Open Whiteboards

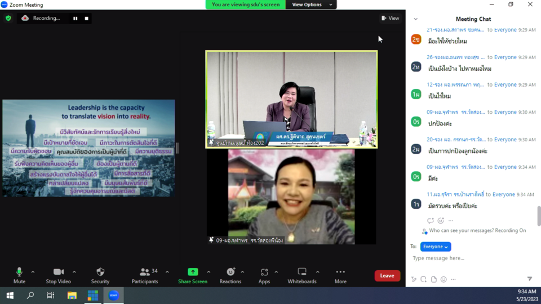pyautogui.click(x=302, y=275)
